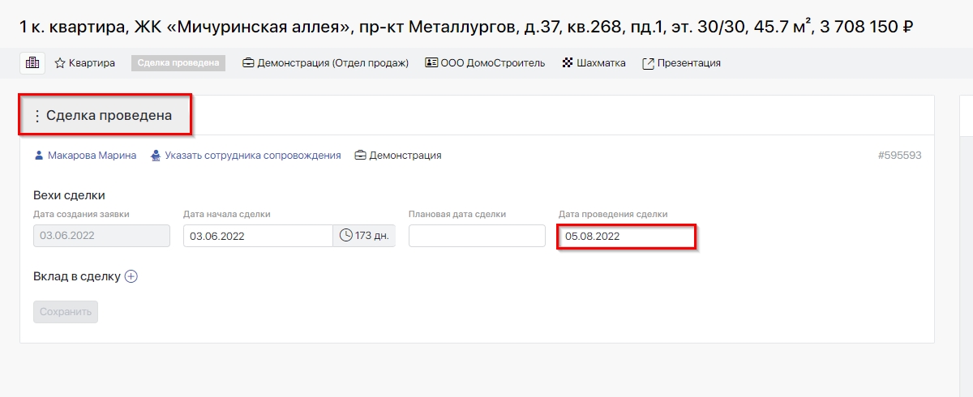Click the building icon button
Viewport: 973px width, 397px height.
click(32, 63)
